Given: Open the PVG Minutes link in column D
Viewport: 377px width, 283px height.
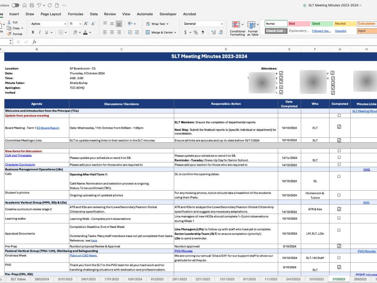Looking at the screenshot, I should click(184, 251).
